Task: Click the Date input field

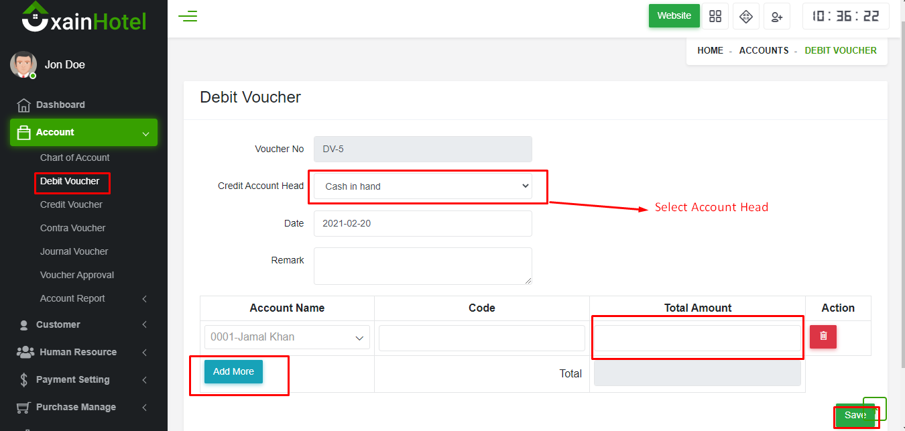Action: (x=423, y=223)
